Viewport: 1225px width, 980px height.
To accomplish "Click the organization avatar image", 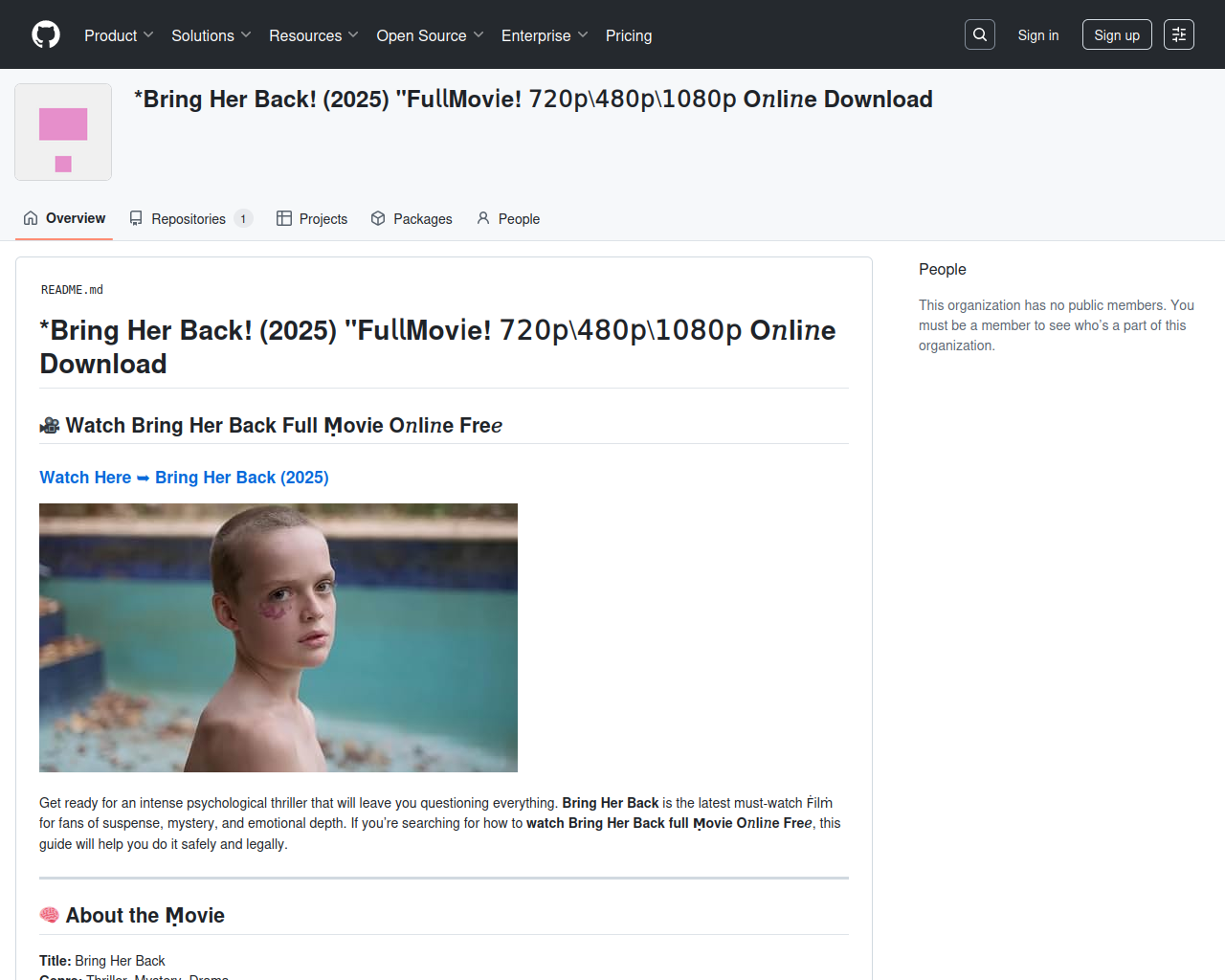I will click(x=63, y=132).
